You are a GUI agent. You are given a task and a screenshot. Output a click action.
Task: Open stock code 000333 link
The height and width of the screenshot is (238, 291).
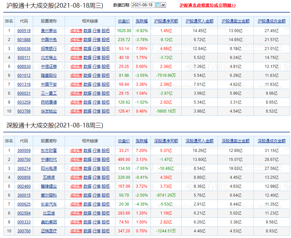[x=24, y=222]
